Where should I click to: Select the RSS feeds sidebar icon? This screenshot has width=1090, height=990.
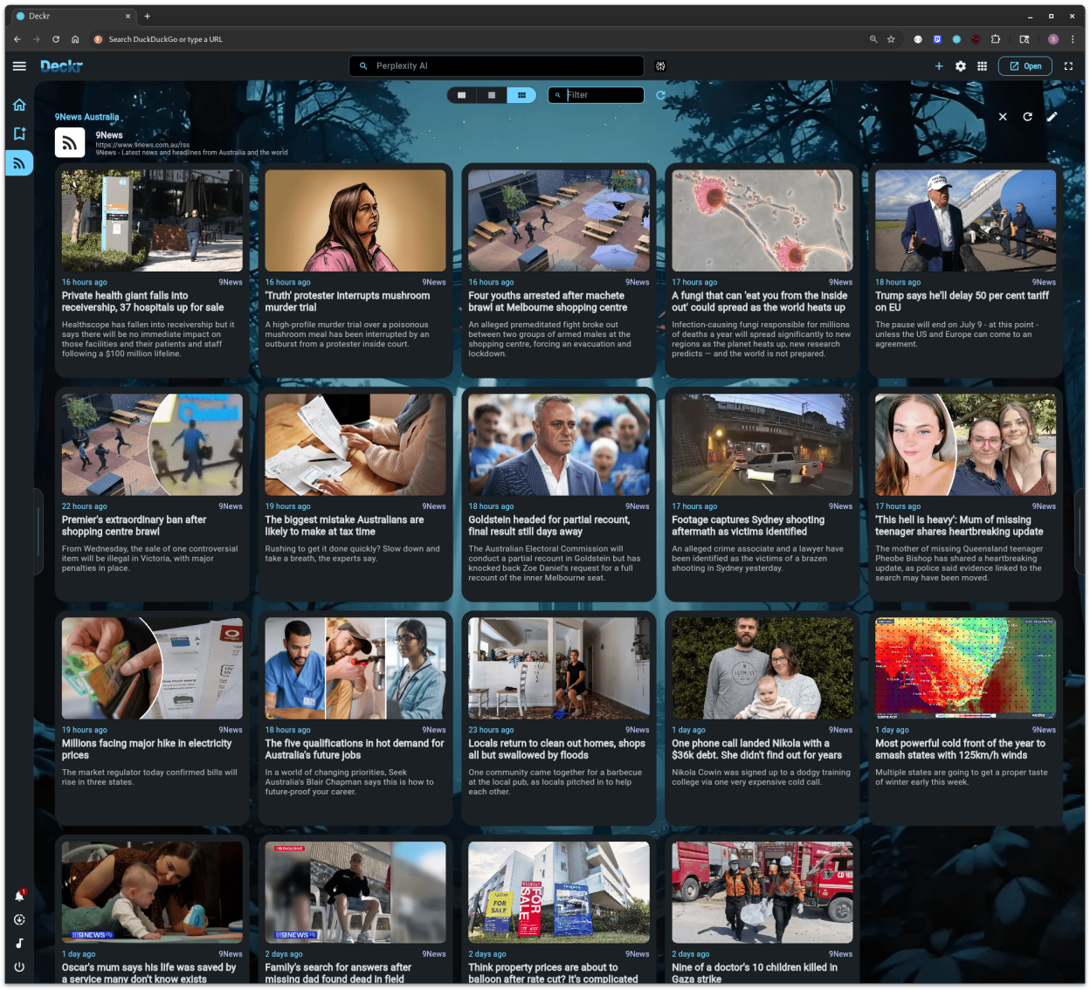[19, 163]
